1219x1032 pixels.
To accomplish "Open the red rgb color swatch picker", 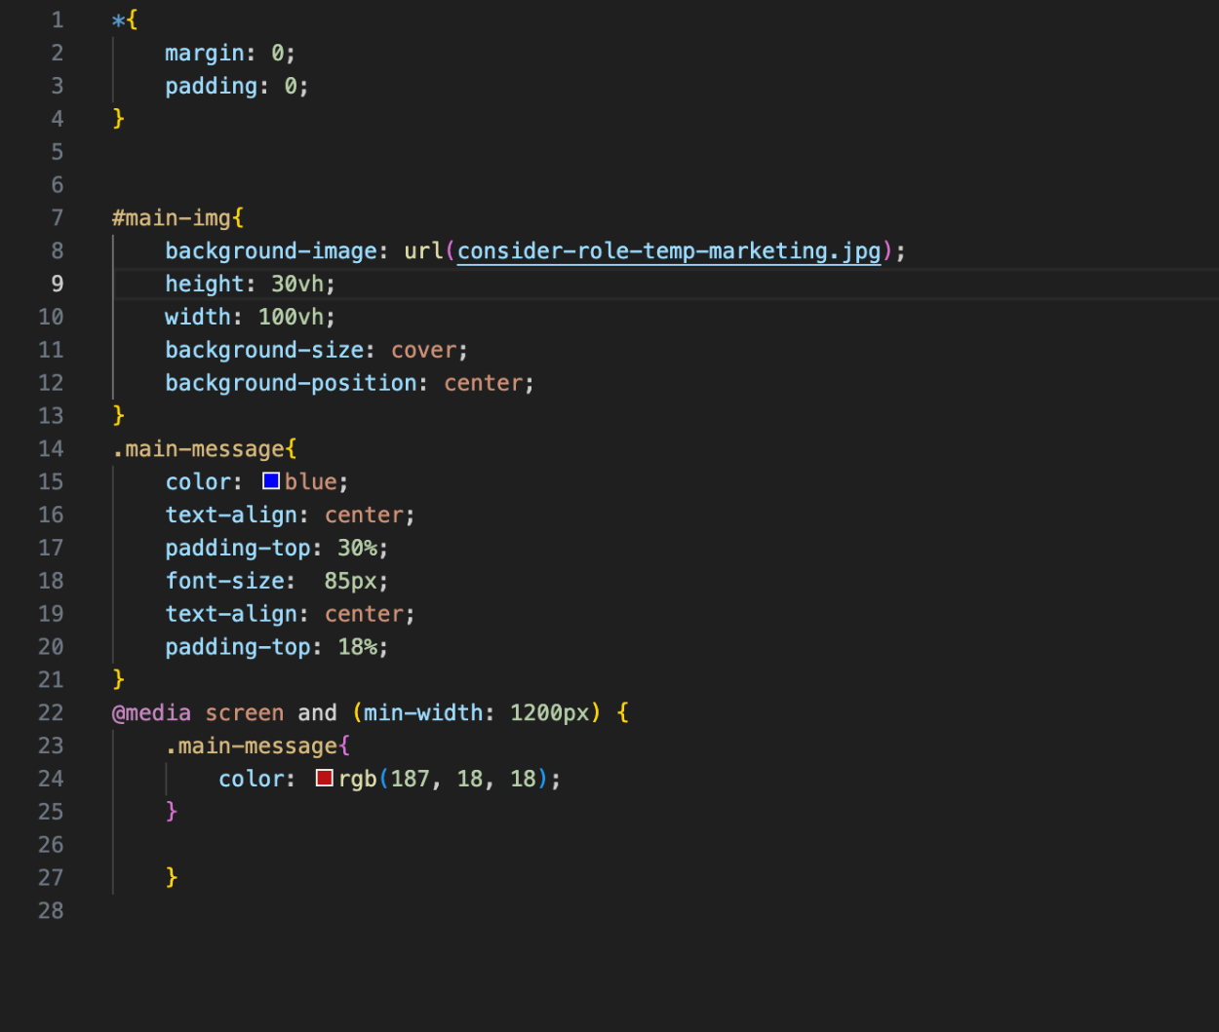I will [325, 779].
